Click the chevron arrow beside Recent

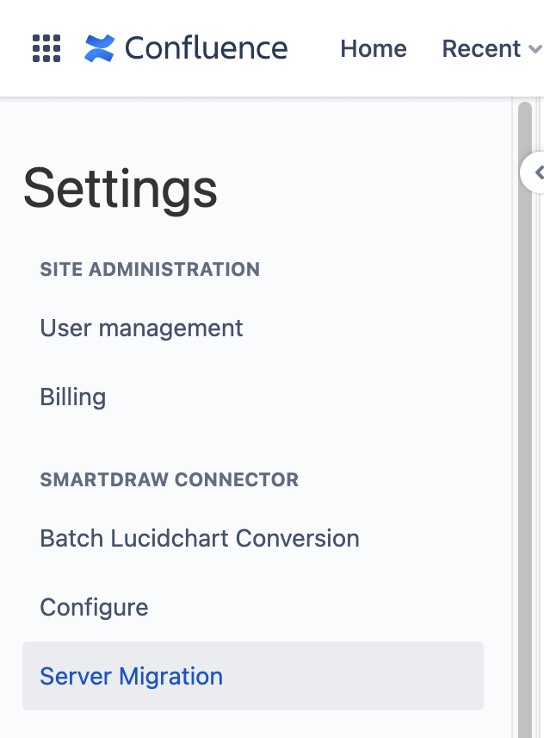coord(534,50)
